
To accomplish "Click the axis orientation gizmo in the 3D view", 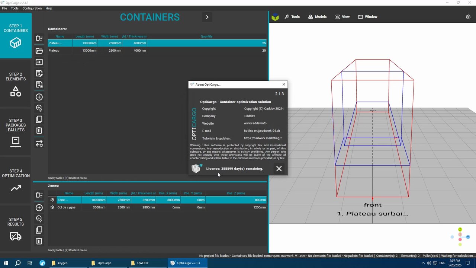I will [x=460, y=237].
